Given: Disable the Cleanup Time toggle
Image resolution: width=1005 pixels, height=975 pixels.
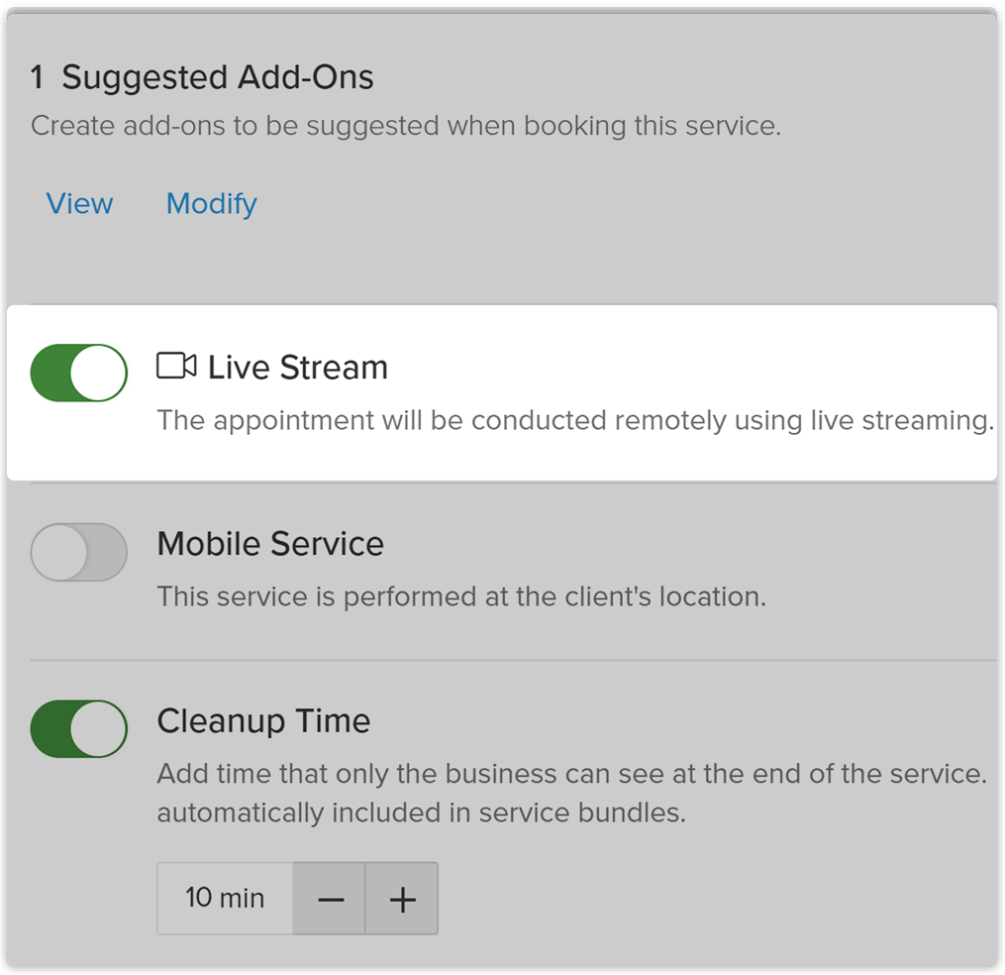Looking at the screenshot, I should [79, 728].
